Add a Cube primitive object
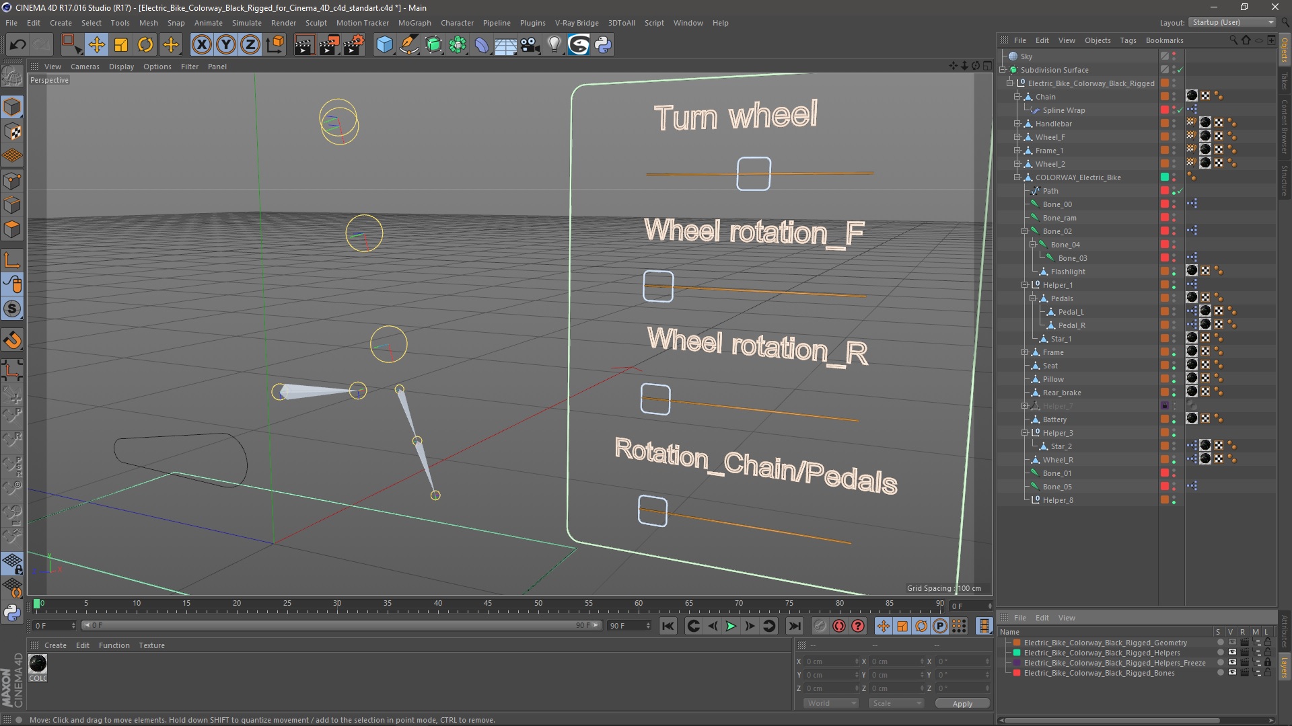The image size is (1292, 726). click(384, 45)
